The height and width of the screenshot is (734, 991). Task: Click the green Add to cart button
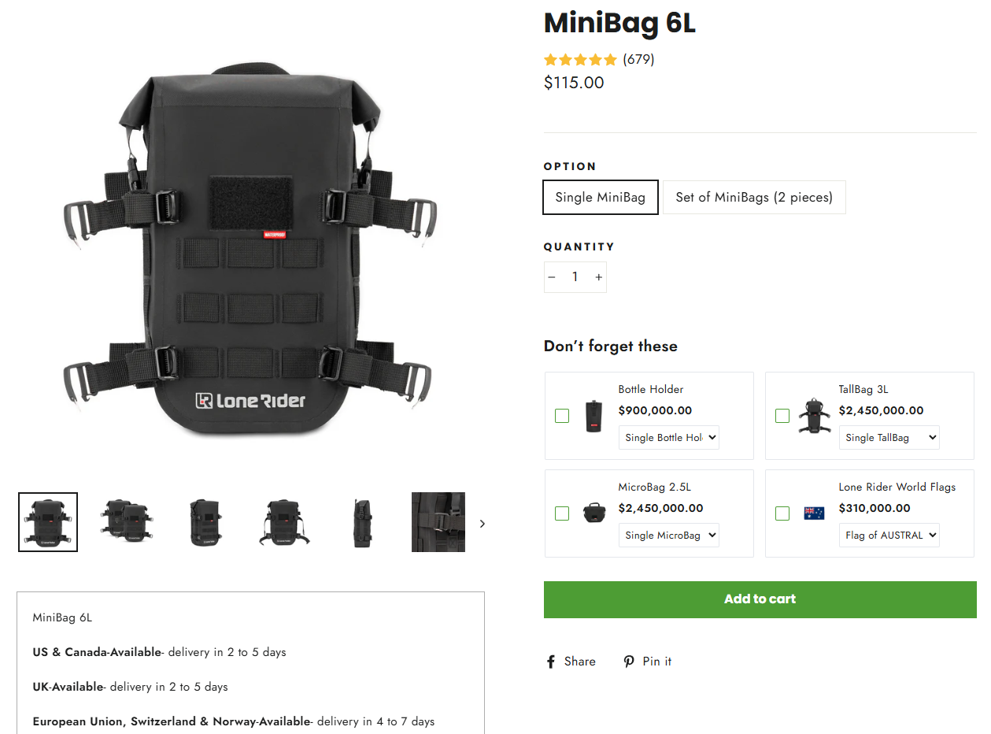pos(760,599)
